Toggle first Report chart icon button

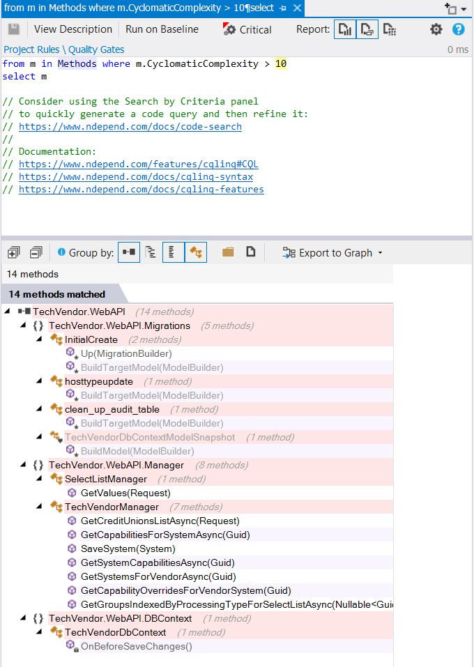(344, 29)
